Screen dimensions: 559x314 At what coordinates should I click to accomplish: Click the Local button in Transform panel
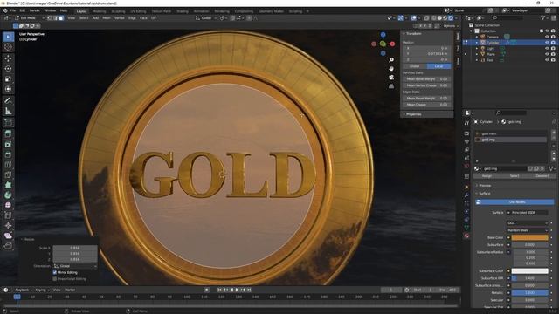438,66
